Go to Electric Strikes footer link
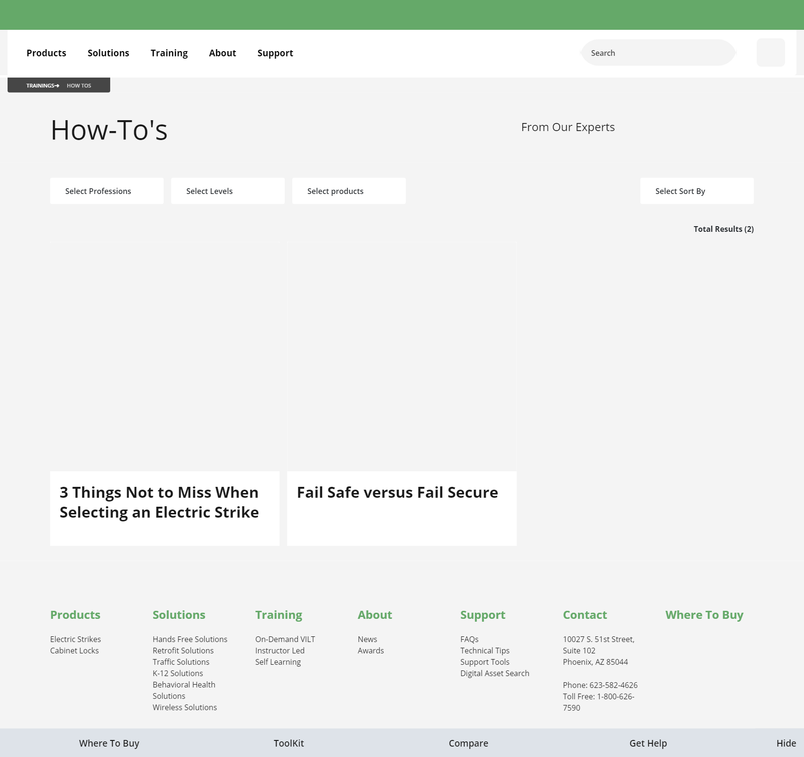Image resolution: width=804 pixels, height=757 pixels. point(76,639)
